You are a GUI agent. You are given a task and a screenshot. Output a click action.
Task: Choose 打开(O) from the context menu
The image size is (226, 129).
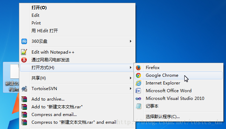77,8
